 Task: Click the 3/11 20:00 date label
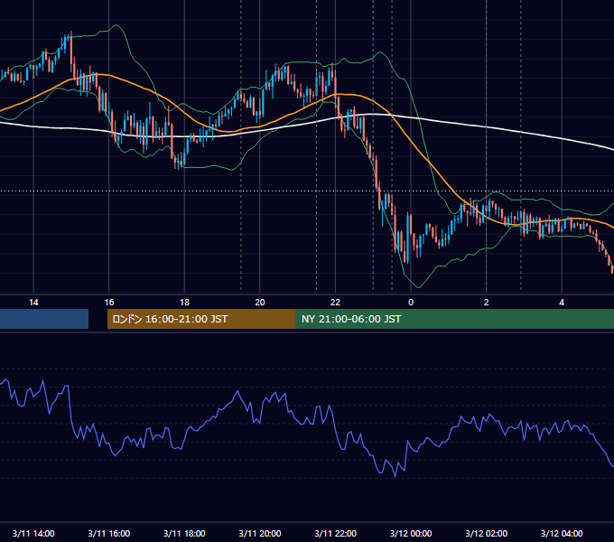pos(260,533)
